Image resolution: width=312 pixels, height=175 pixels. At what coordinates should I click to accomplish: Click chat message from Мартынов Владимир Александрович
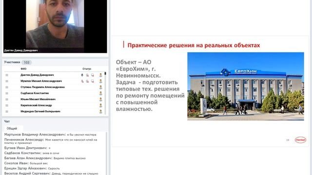pos(50,135)
